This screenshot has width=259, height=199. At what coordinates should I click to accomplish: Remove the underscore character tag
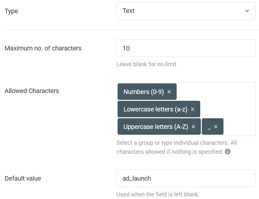click(216, 127)
